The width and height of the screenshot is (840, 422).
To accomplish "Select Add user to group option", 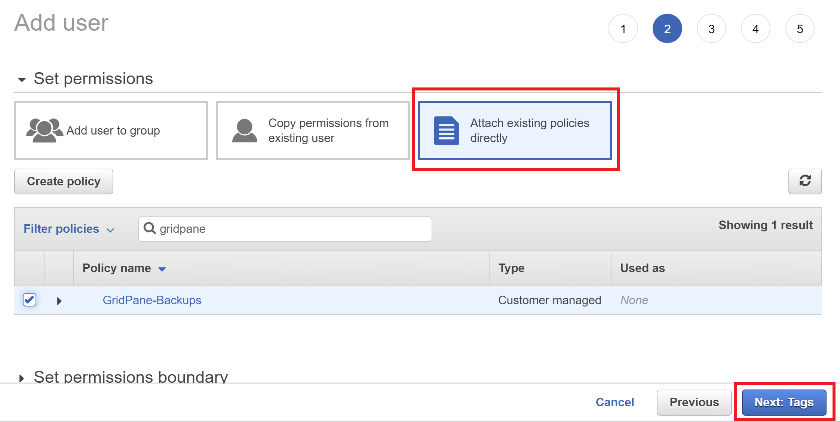I will click(111, 130).
